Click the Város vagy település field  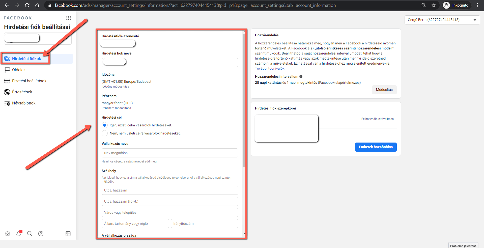pyautogui.click(x=170, y=212)
